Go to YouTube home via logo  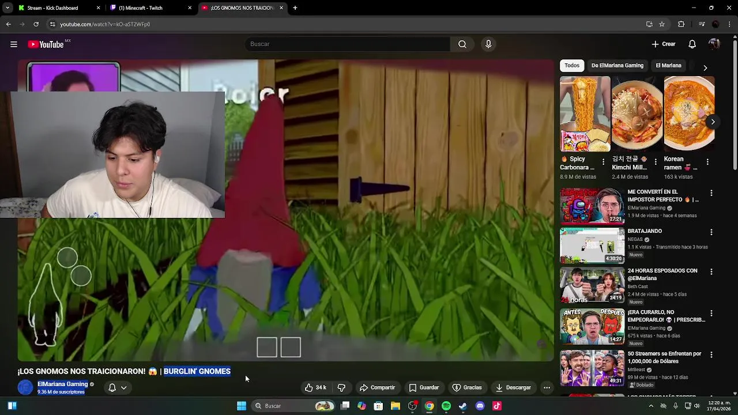tap(46, 44)
